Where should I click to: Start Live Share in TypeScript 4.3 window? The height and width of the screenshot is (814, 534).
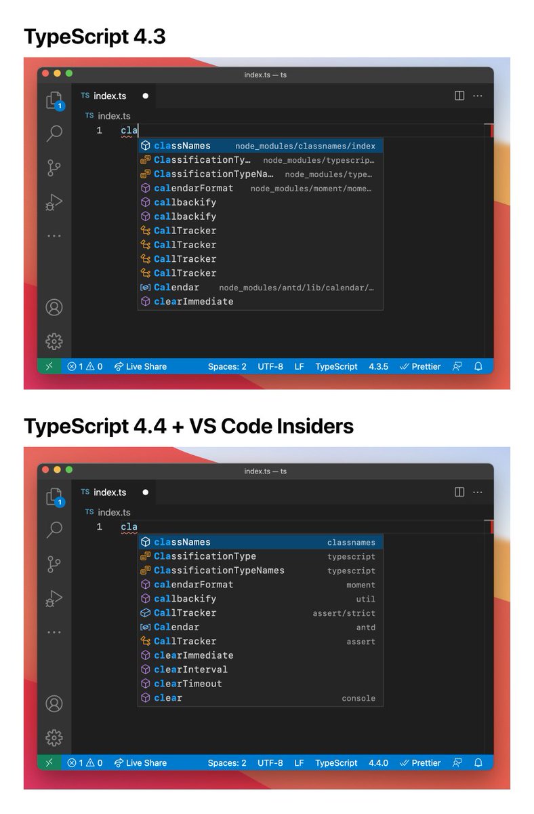140,366
